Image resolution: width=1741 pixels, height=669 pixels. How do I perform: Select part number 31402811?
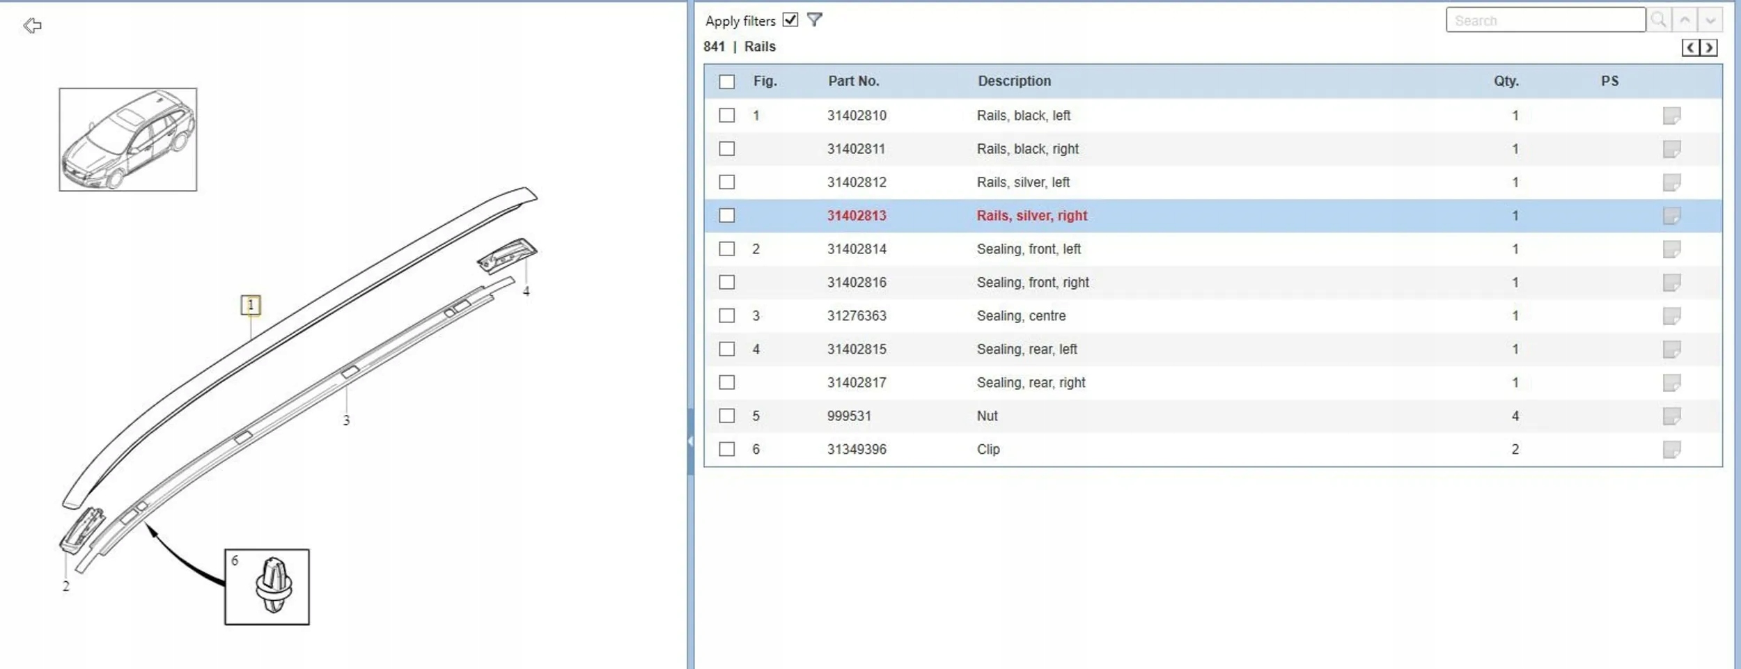pyautogui.click(x=856, y=149)
